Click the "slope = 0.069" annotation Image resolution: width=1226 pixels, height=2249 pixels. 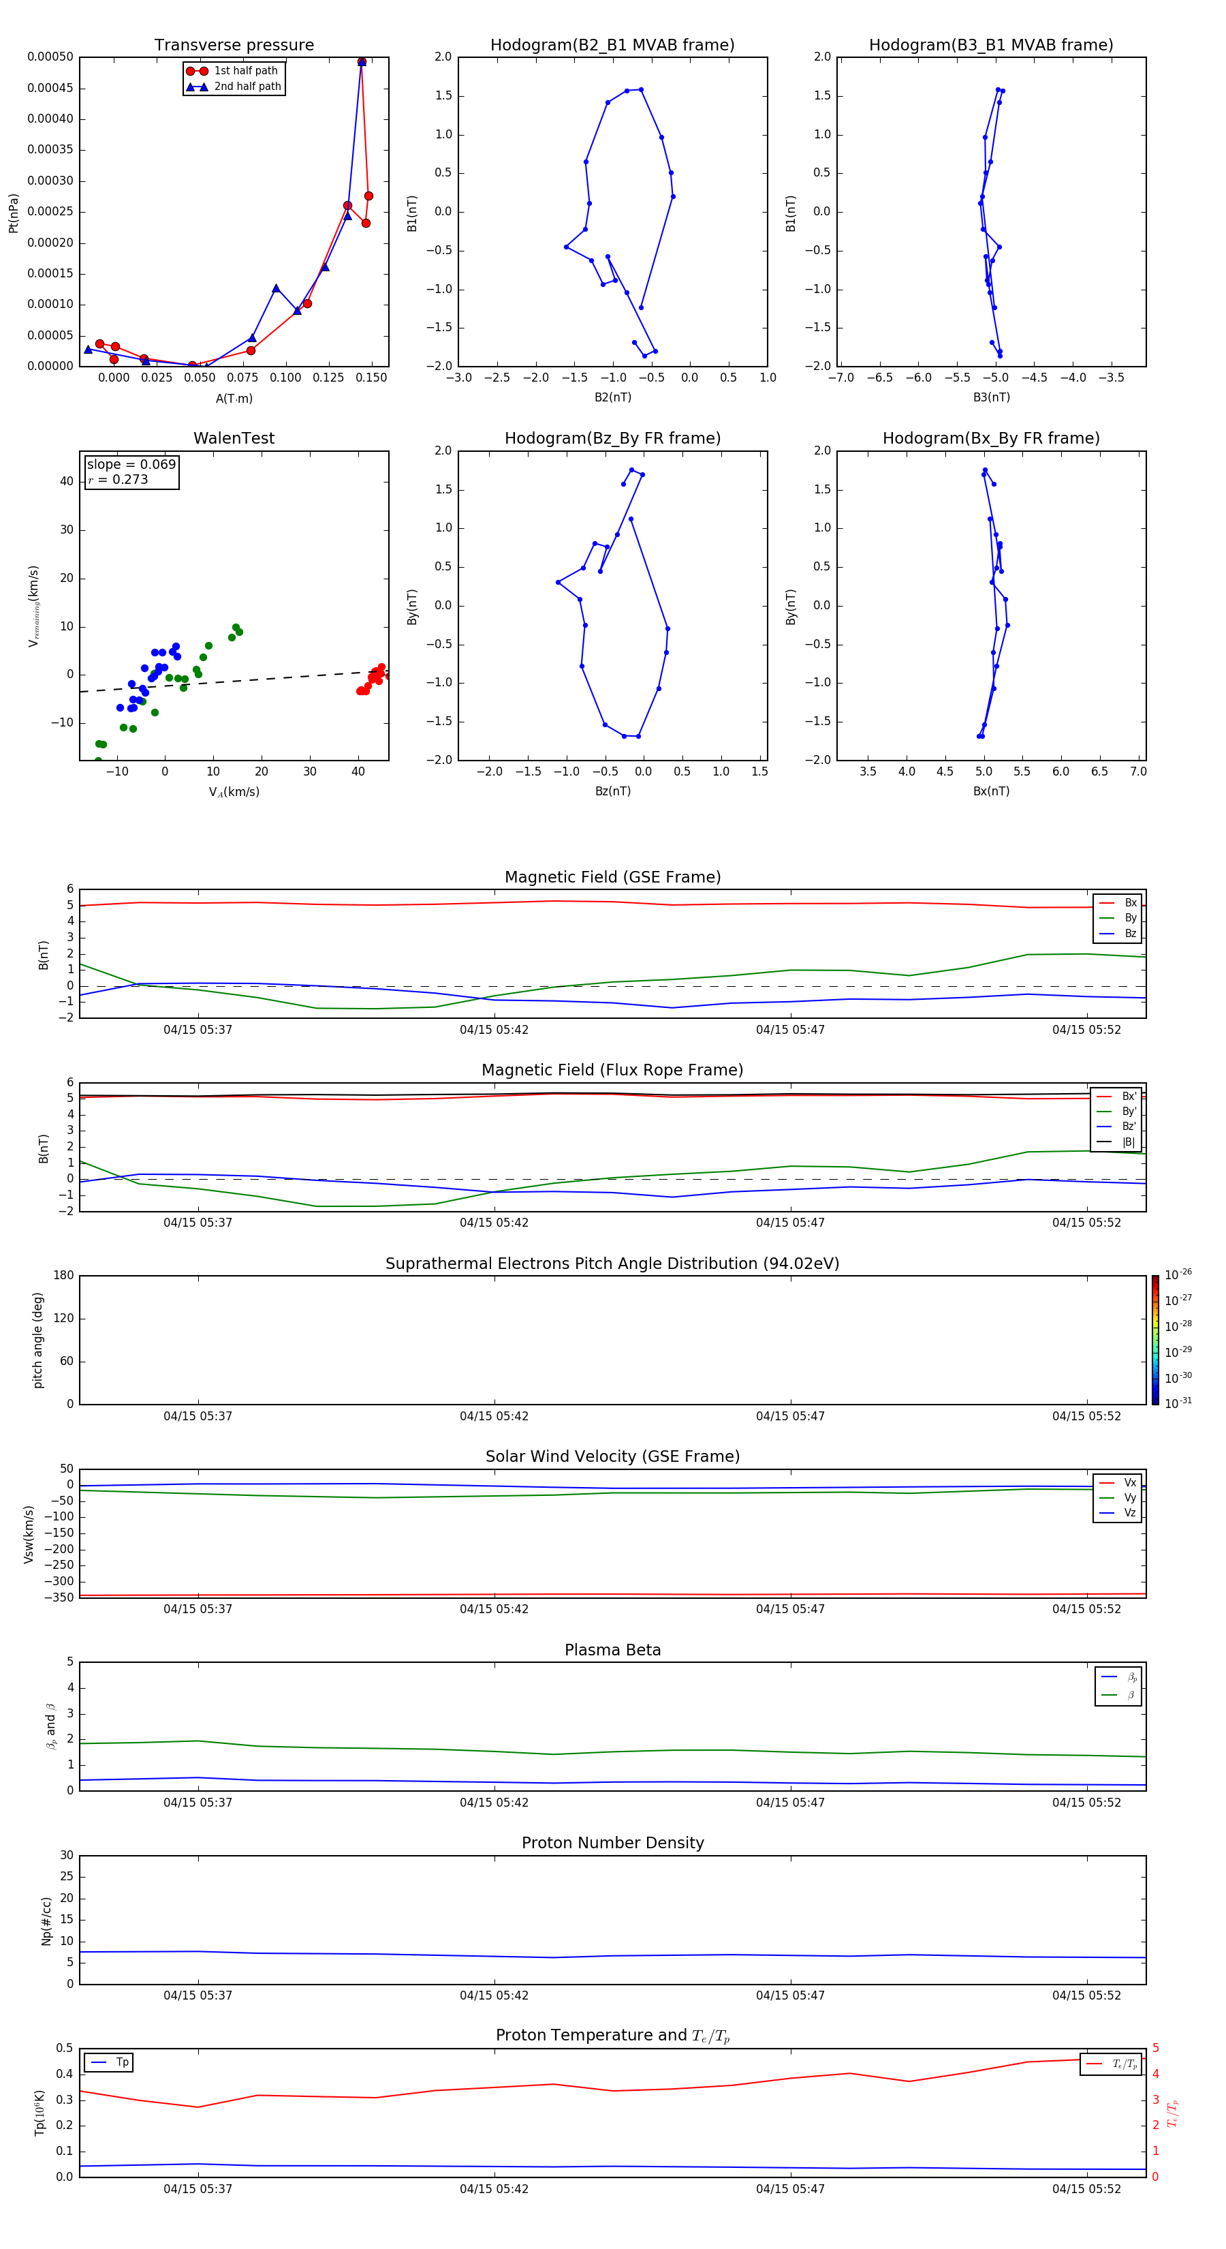(x=131, y=465)
